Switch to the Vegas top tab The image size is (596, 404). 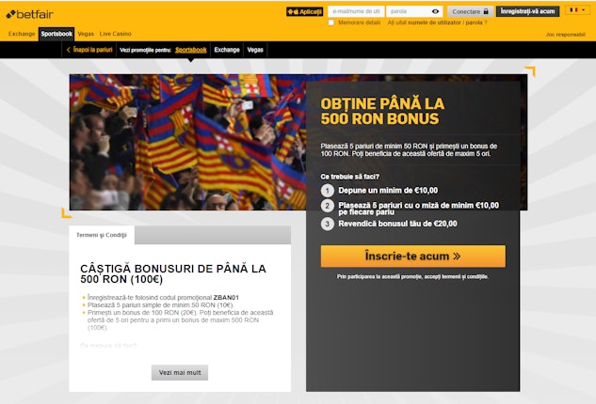(x=86, y=34)
